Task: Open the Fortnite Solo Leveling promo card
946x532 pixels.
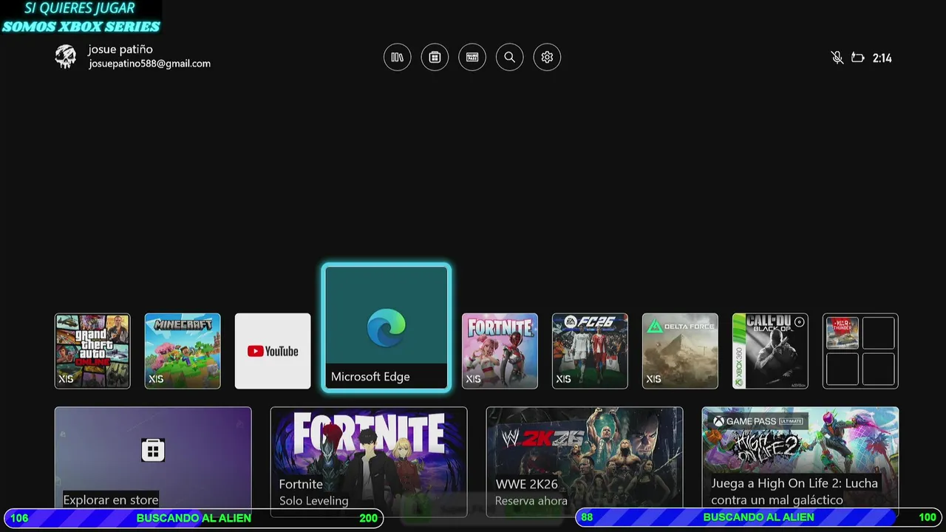Action: pos(369,462)
